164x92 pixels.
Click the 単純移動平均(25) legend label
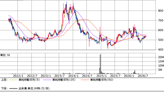(64, 80)
